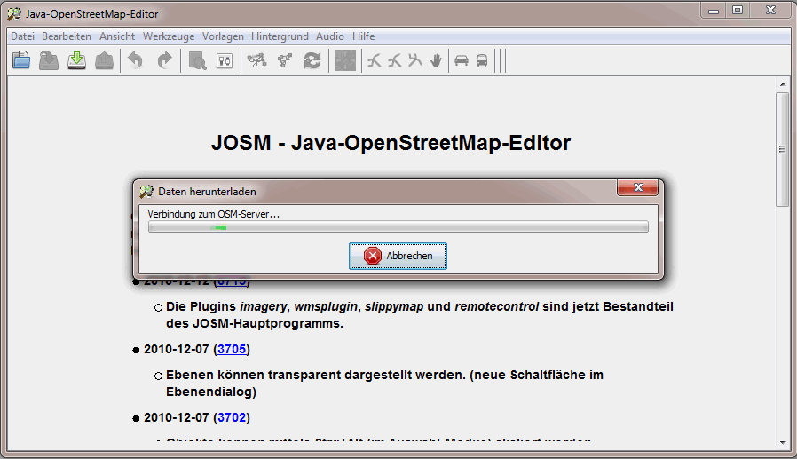
Task: Click the undo arrow icon
Action: 135,60
